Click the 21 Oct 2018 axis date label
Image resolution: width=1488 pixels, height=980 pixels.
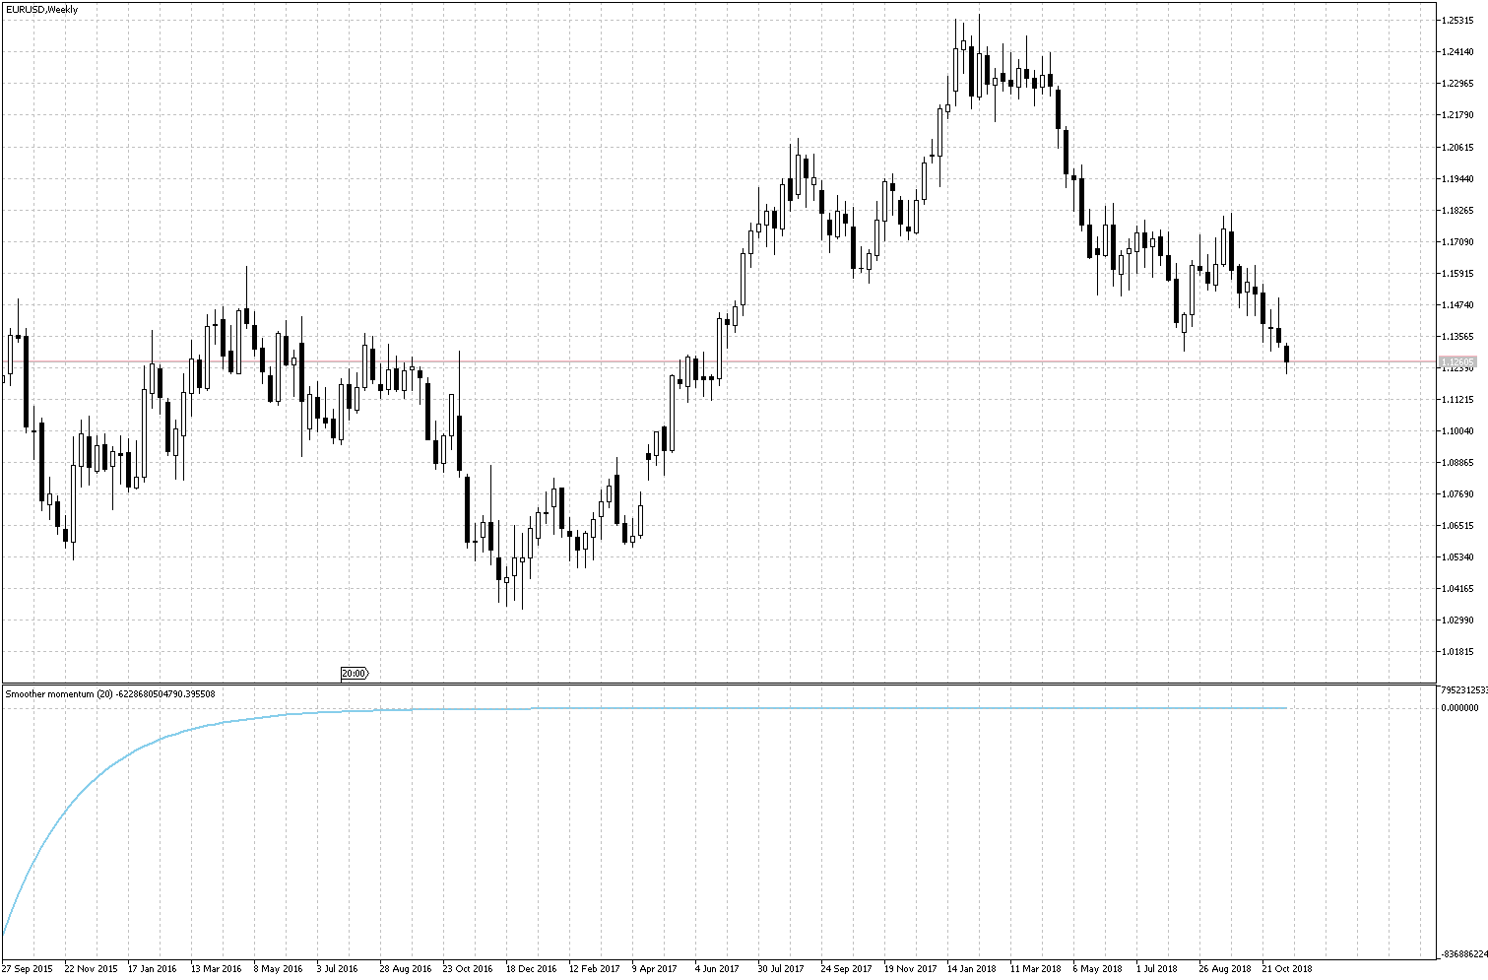(x=1286, y=968)
